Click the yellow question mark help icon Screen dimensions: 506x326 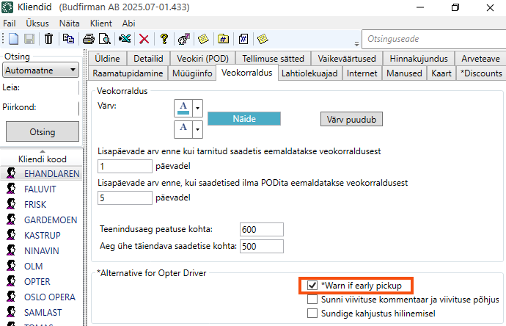pyautogui.click(x=164, y=39)
